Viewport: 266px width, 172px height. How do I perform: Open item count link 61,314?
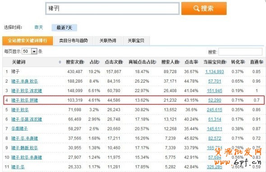(215, 119)
